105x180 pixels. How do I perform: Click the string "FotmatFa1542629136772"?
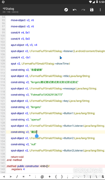(47, 95)
